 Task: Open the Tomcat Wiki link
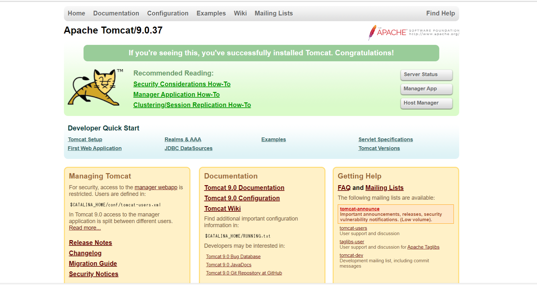coord(223,209)
